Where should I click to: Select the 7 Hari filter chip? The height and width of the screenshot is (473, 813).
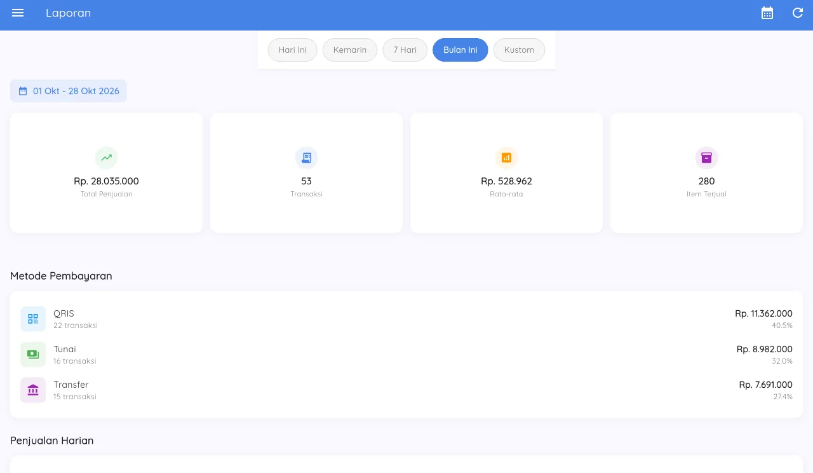tap(405, 50)
